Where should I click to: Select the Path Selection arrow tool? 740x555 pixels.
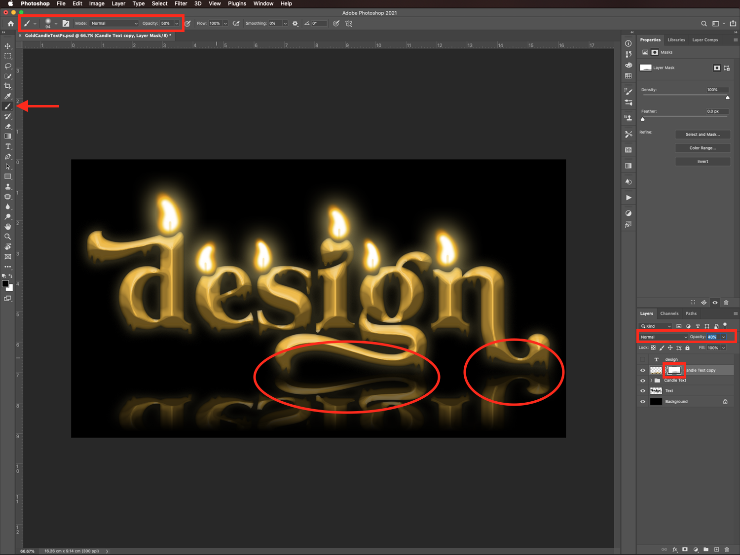pyautogui.click(x=8, y=167)
